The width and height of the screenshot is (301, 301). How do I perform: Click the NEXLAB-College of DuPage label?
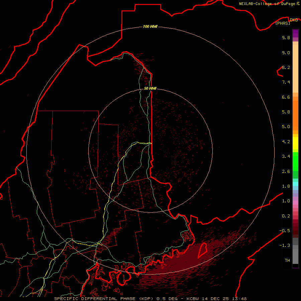click(267, 4)
